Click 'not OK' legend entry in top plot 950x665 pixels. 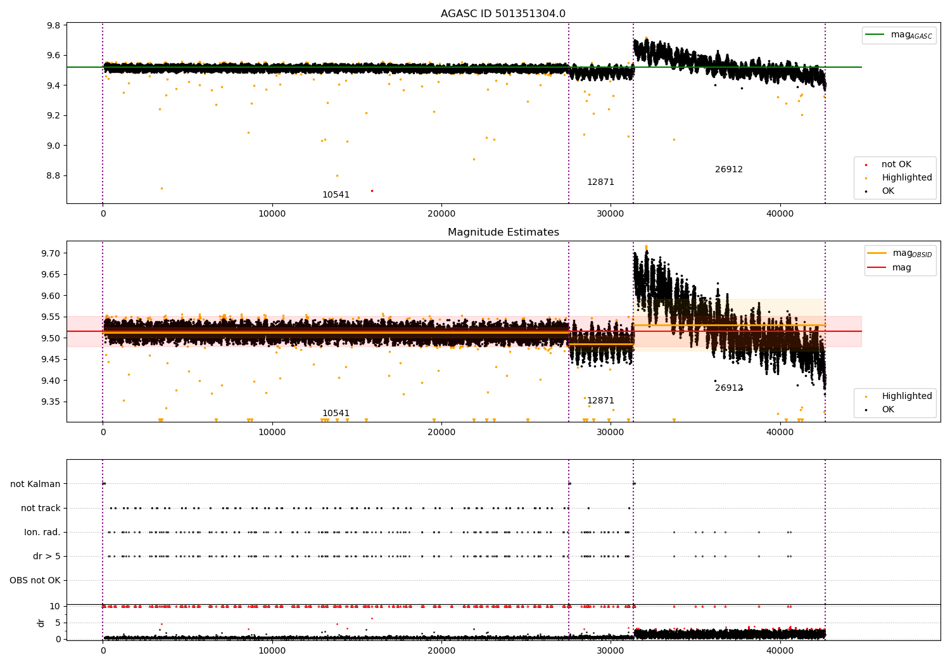click(896, 165)
